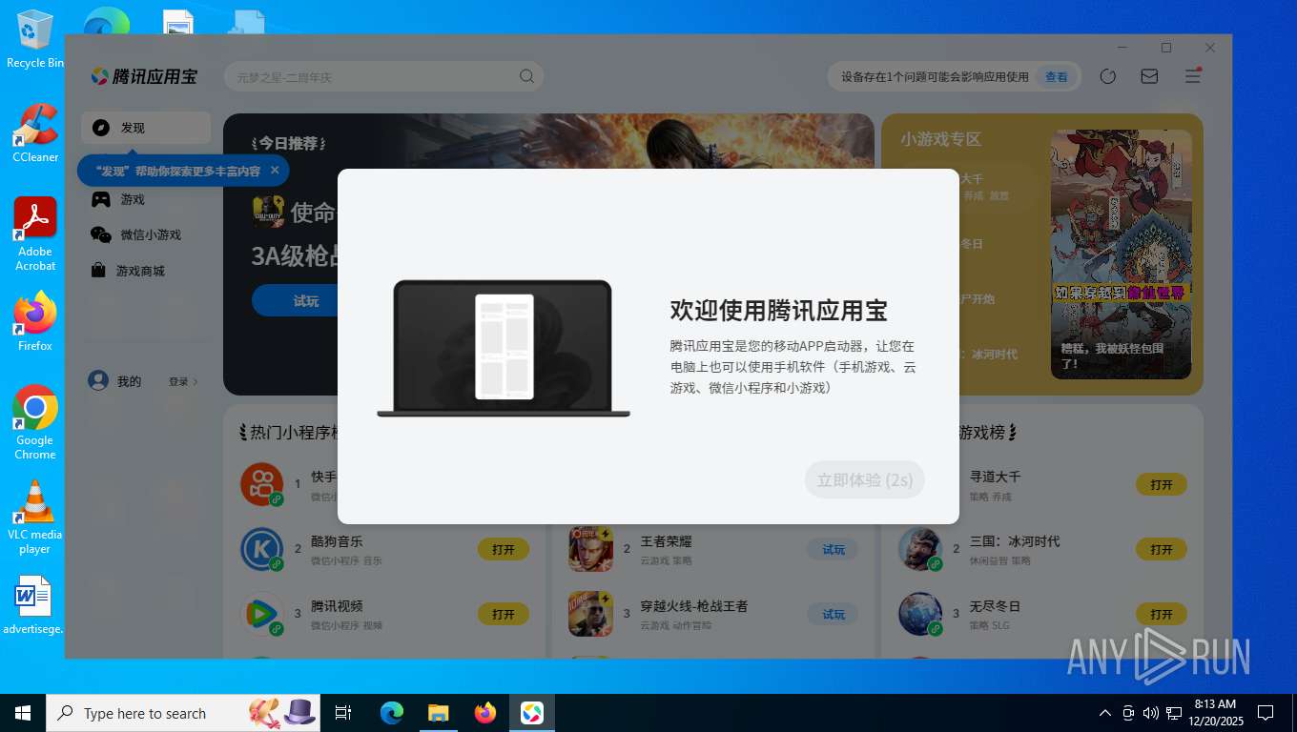
Task: Click the 酷狗音乐 app icon
Action: tap(262, 549)
